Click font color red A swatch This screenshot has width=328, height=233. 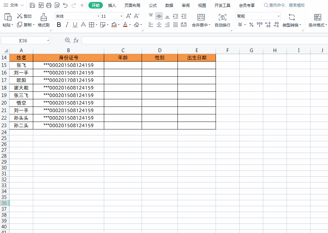pyautogui.click(x=125, y=25)
